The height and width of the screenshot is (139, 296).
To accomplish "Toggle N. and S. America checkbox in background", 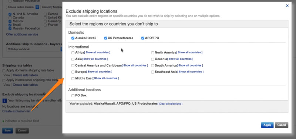I will (10, 14).
